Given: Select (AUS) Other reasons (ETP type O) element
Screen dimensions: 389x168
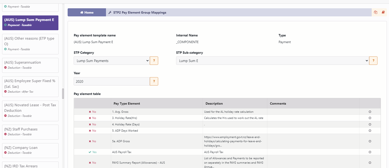Looking at the screenshot, I should [x=30, y=44].
